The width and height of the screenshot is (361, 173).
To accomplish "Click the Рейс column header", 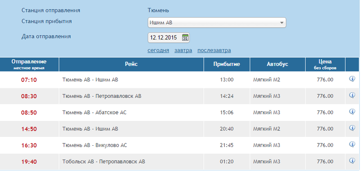I will 131,64.
